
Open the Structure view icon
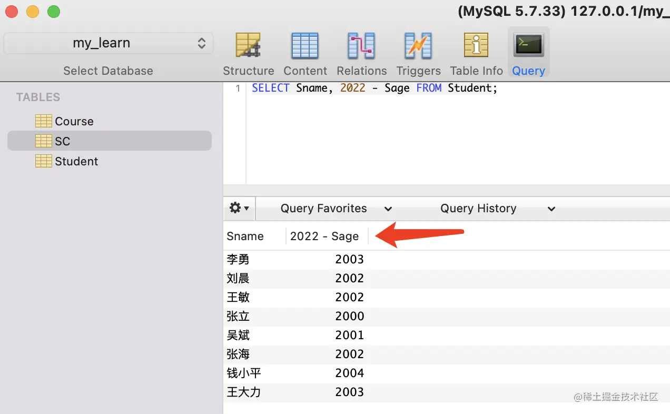248,46
